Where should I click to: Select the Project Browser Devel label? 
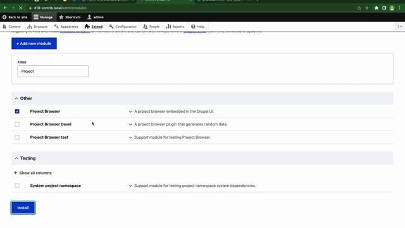[x=51, y=124]
